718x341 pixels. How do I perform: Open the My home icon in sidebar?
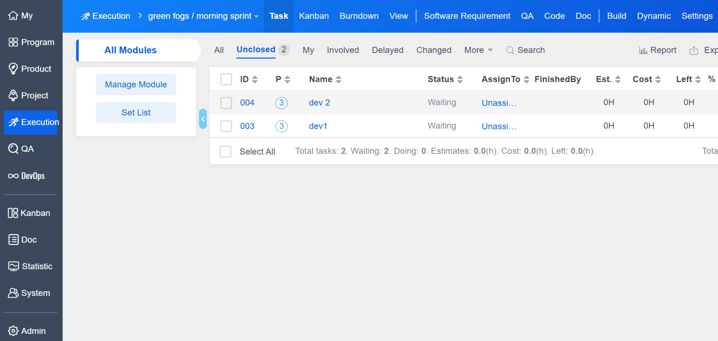13,16
